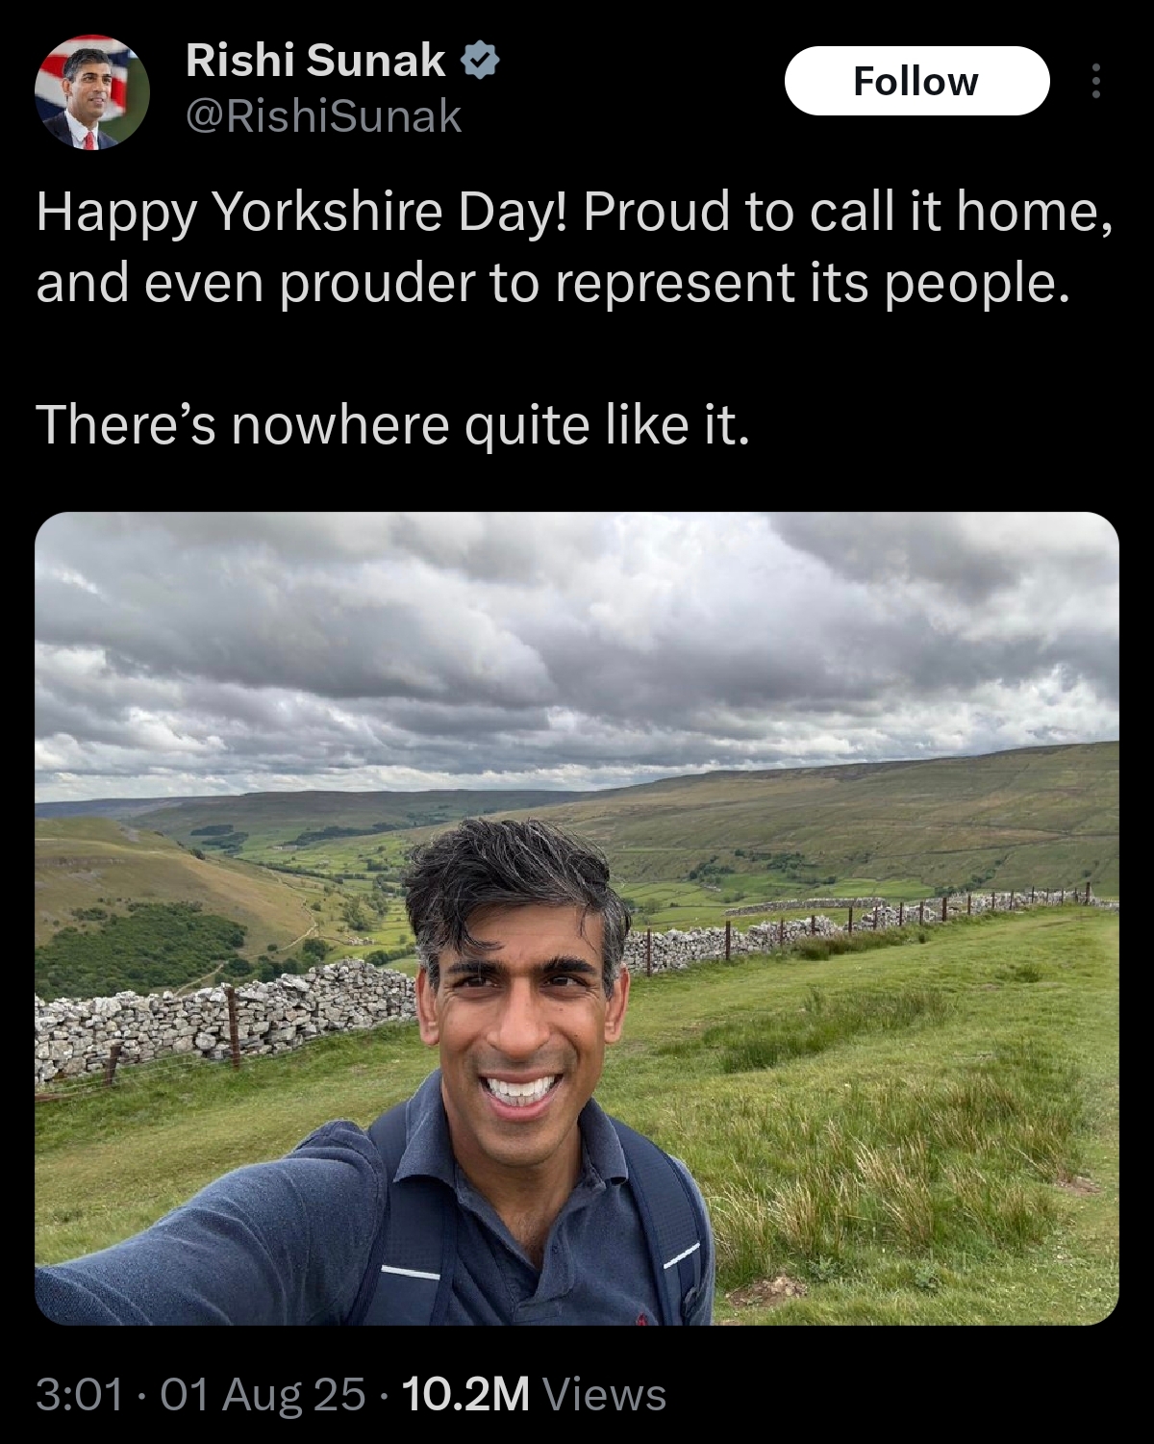Open the round profile avatar picture
The height and width of the screenshot is (1444, 1154).
coord(92,93)
